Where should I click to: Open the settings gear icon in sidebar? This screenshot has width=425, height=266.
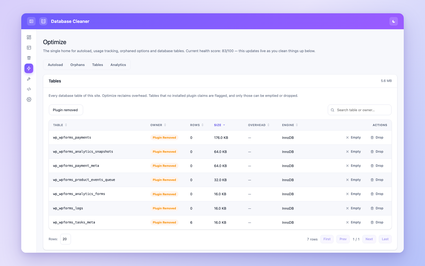(x=29, y=99)
